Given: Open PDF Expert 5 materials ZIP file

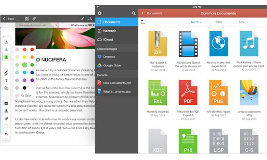Looking at the screenshot, I should (158, 44).
